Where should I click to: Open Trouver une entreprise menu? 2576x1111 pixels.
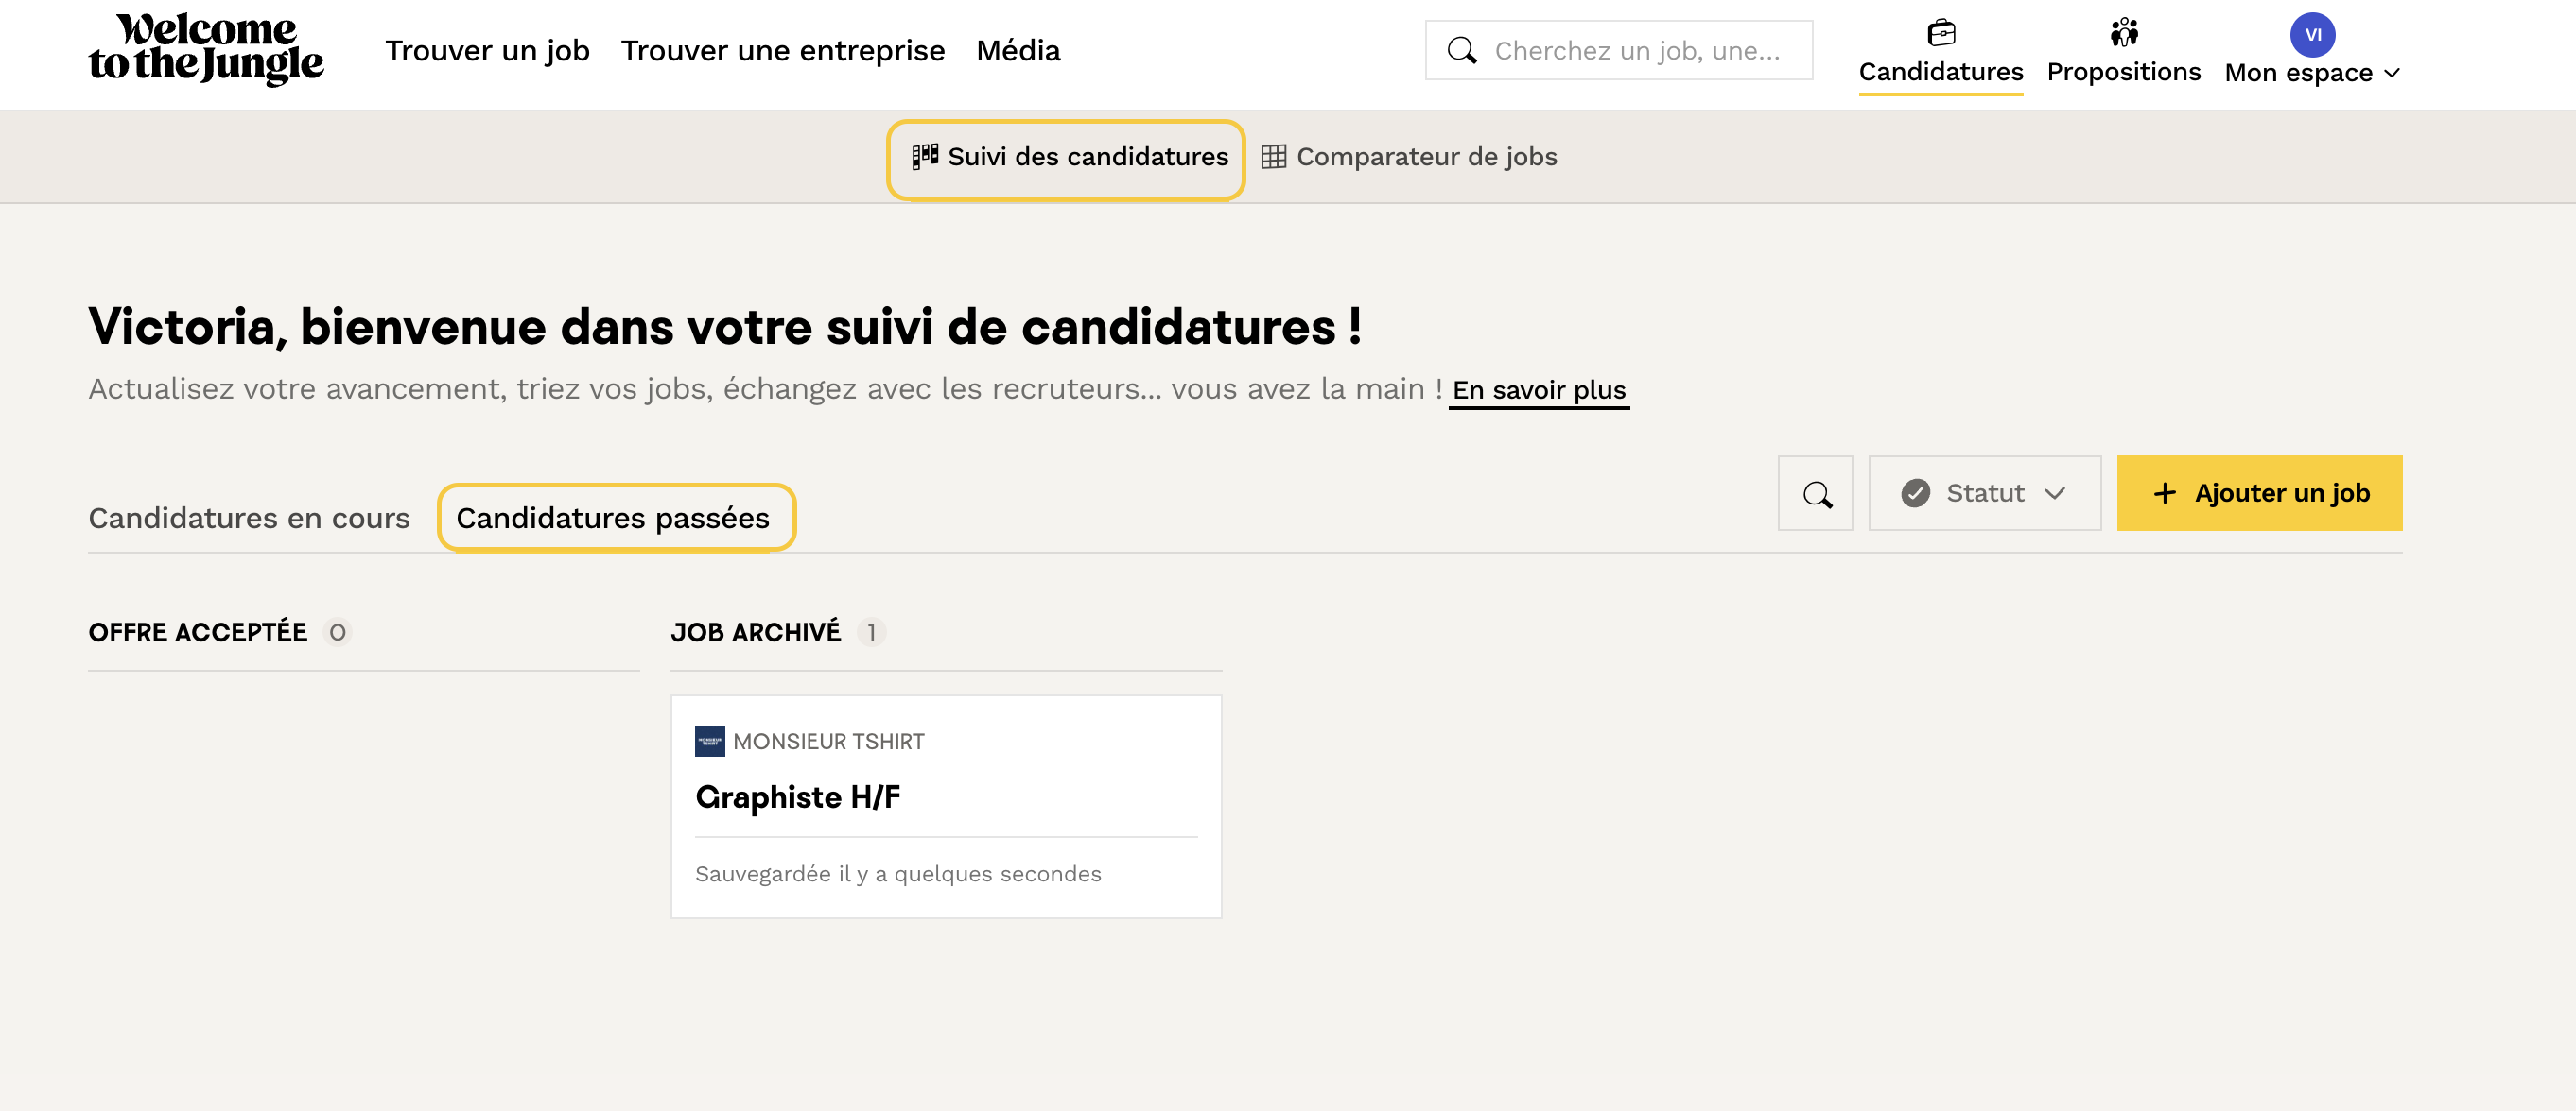[782, 51]
